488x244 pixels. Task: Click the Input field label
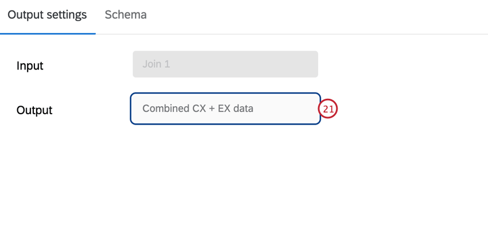(x=30, y=65)
